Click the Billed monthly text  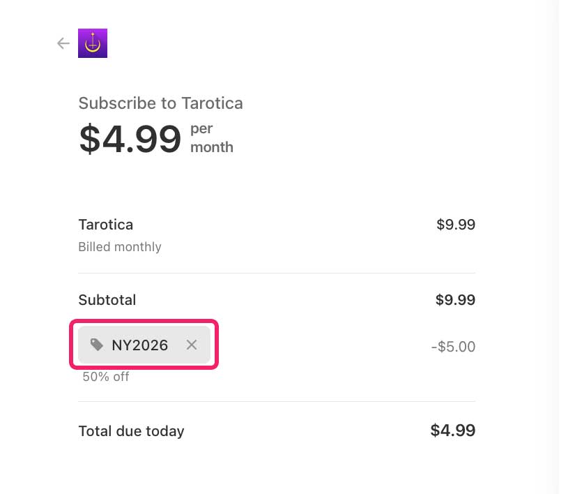point(119,247)
